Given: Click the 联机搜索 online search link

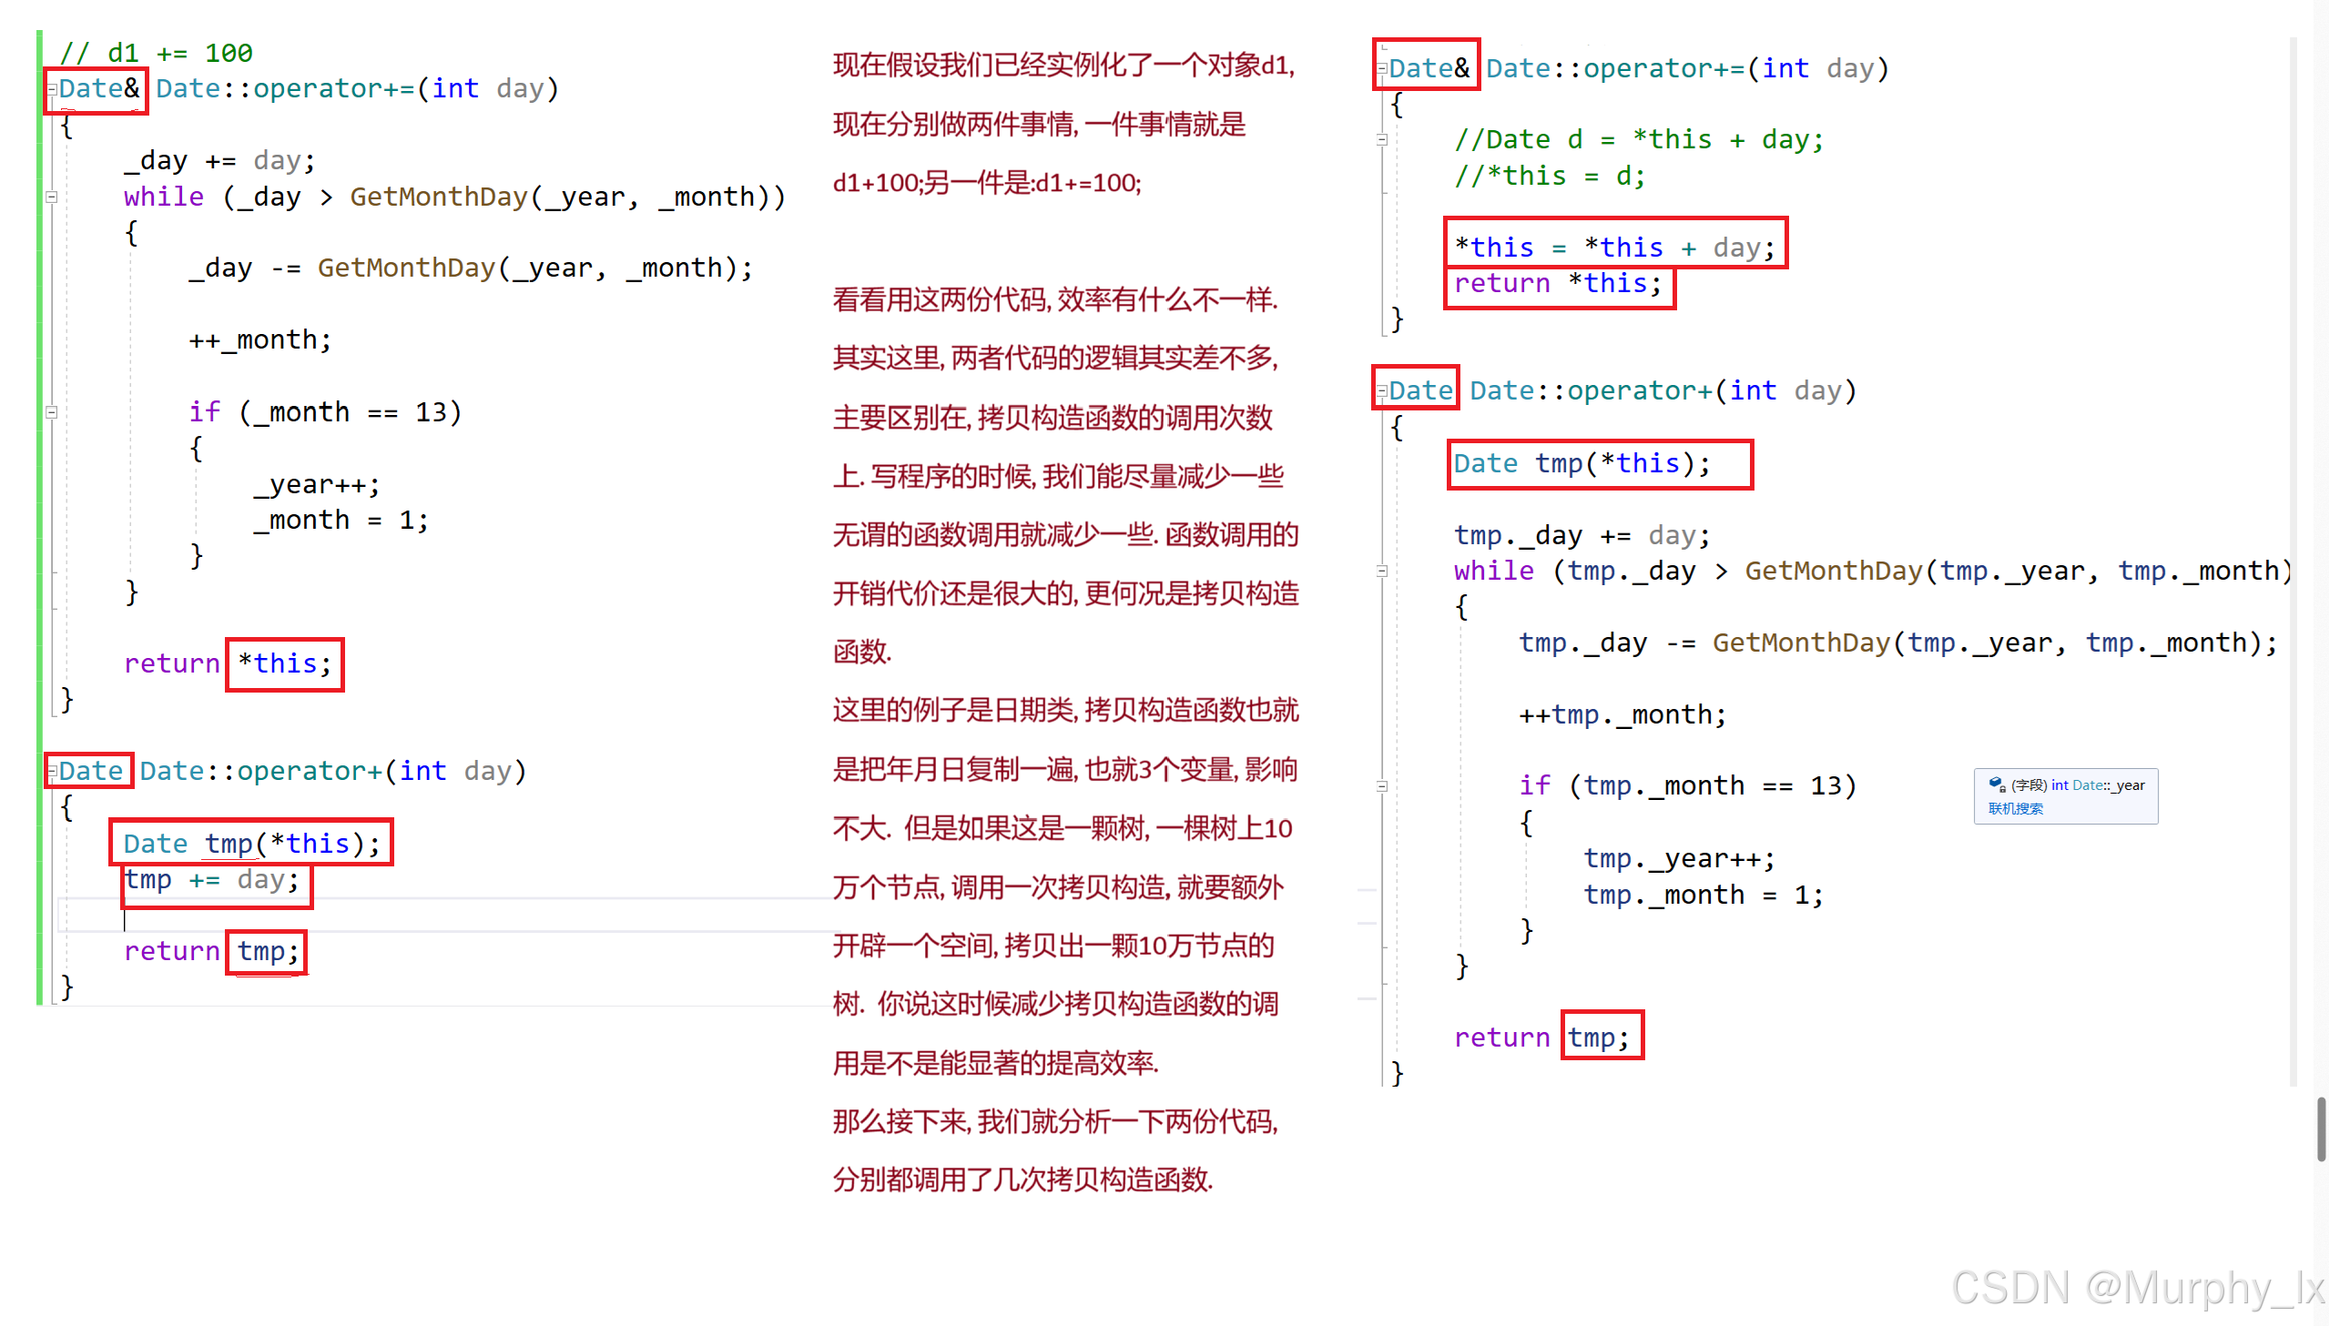Looking at the screenshot, I should point(2015,809).
